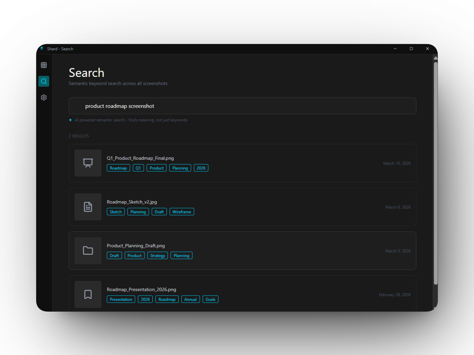This screenshot has height=355, width=474.
Task: Select the 2026 tag on Roadmap_Presentation_2026.png
Action: pos(145,299)
